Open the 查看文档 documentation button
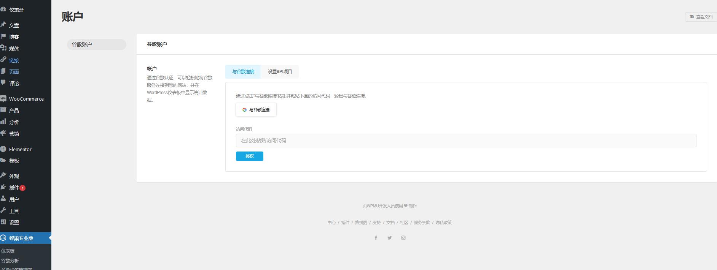Viewport: 717px width, 270px height. (701, 17)
